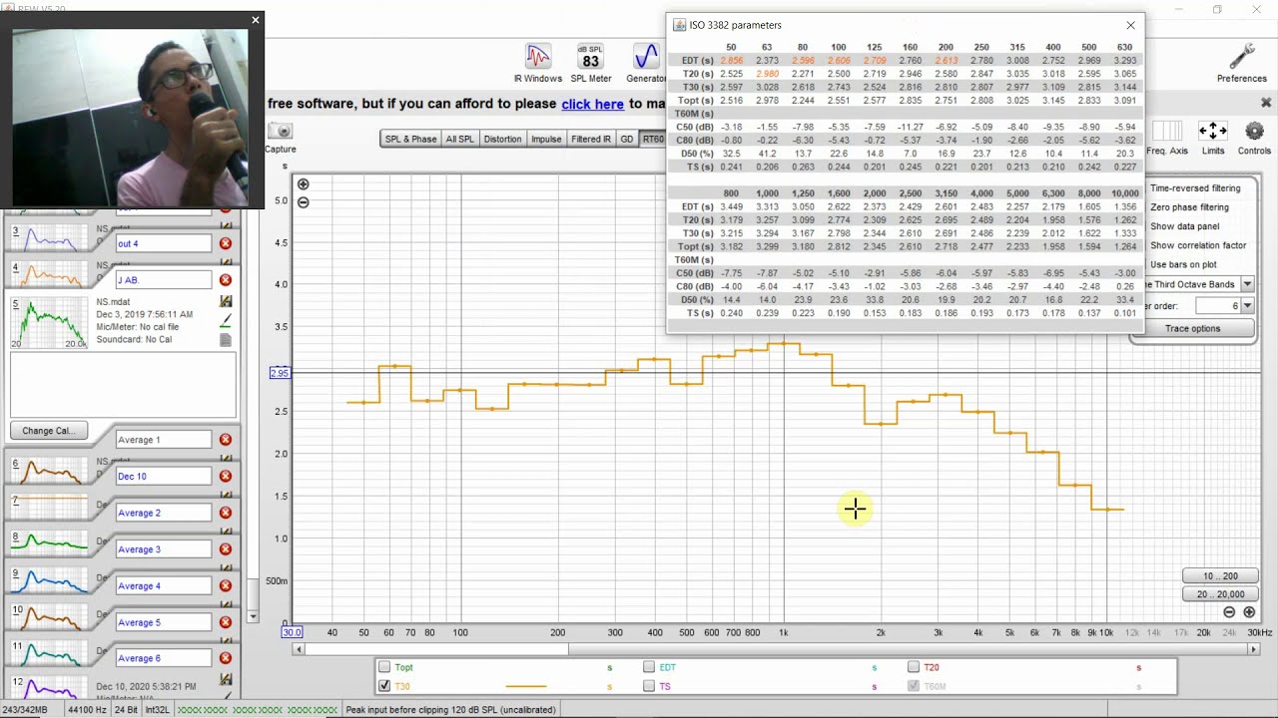The width and height of the screenshot is (1278, 718).
Task: Open notes page icon for measurement 5
Action: point(226,340)
